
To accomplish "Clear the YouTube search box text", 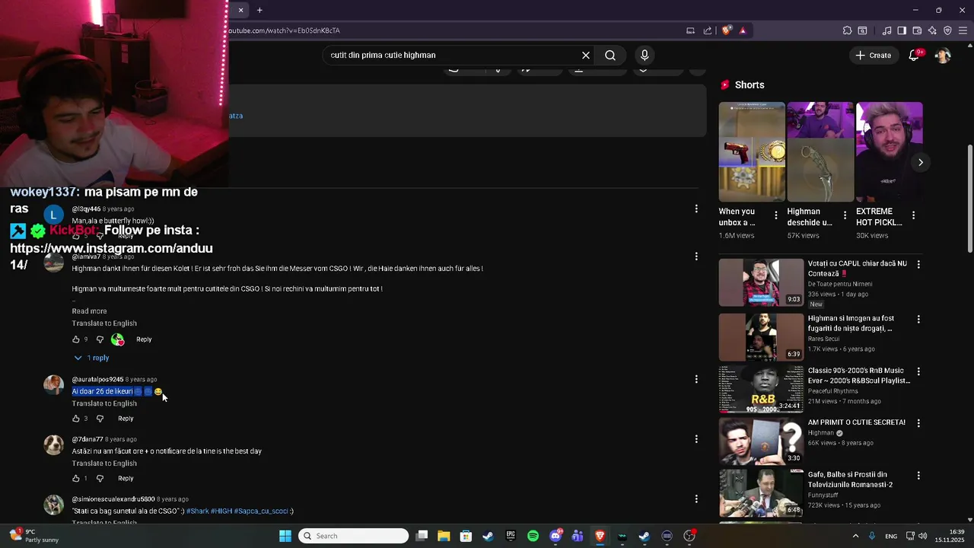I will pos(586,55).
